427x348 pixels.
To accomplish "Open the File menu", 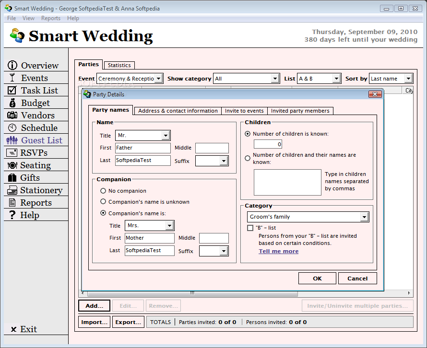I will [x=12, y=18].
